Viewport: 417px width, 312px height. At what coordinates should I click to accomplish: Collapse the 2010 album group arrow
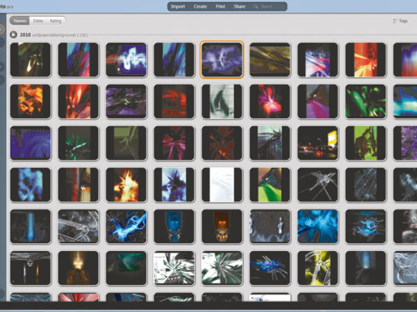tap(13, 34)
